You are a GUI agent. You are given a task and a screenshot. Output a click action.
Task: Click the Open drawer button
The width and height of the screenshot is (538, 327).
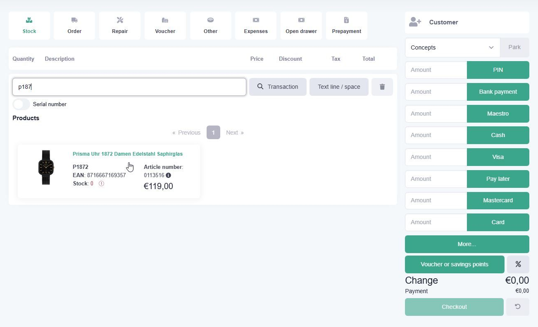(301, 26)
